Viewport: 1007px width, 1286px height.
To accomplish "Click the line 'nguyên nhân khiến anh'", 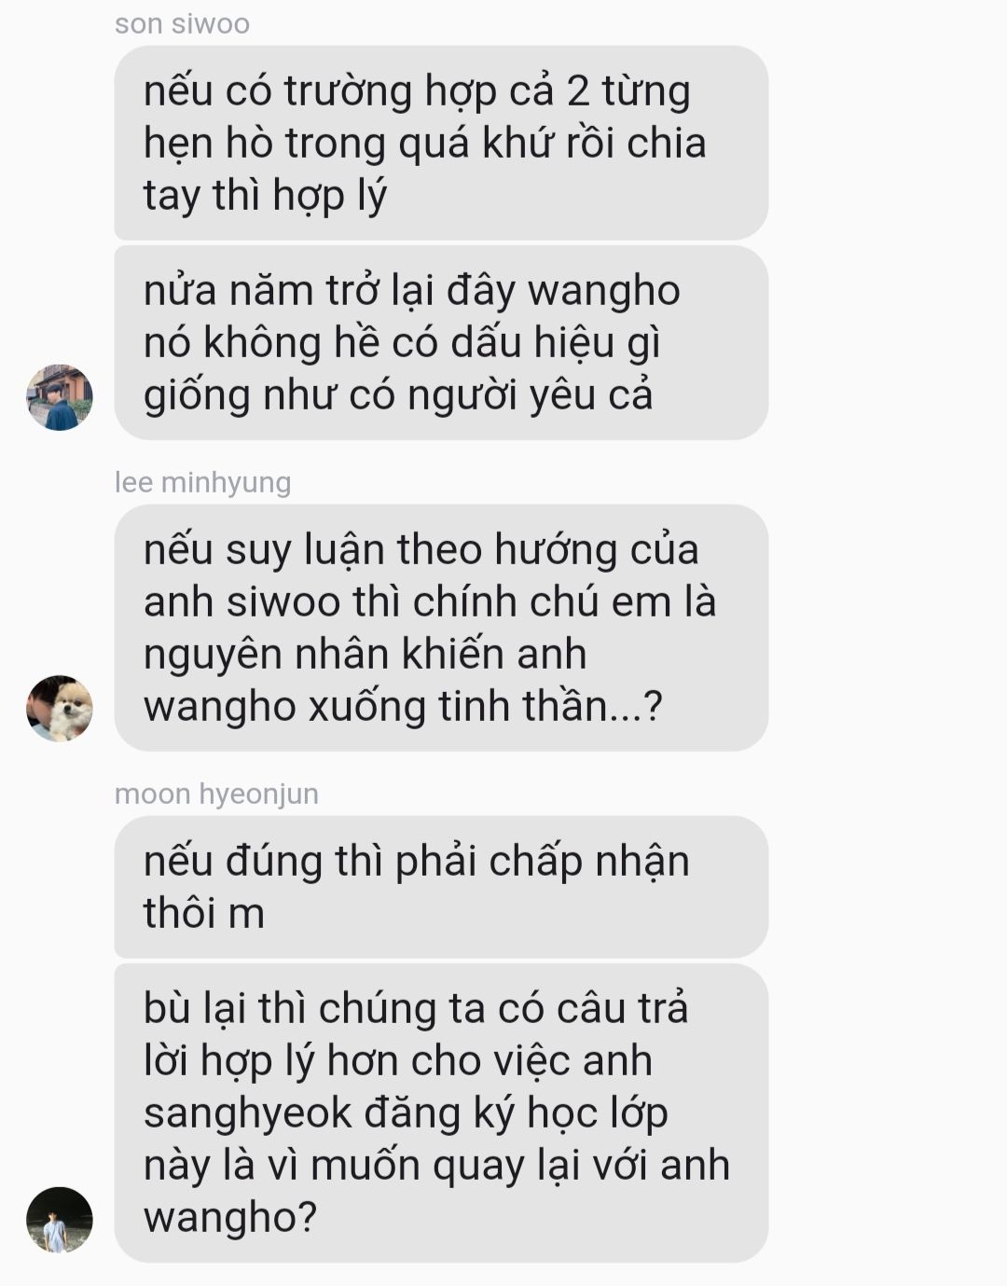I will [x=365, y=655].
